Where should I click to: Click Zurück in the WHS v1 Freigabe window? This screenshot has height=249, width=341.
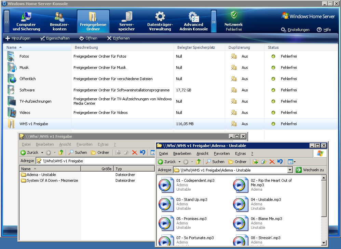tap(30, 152)
